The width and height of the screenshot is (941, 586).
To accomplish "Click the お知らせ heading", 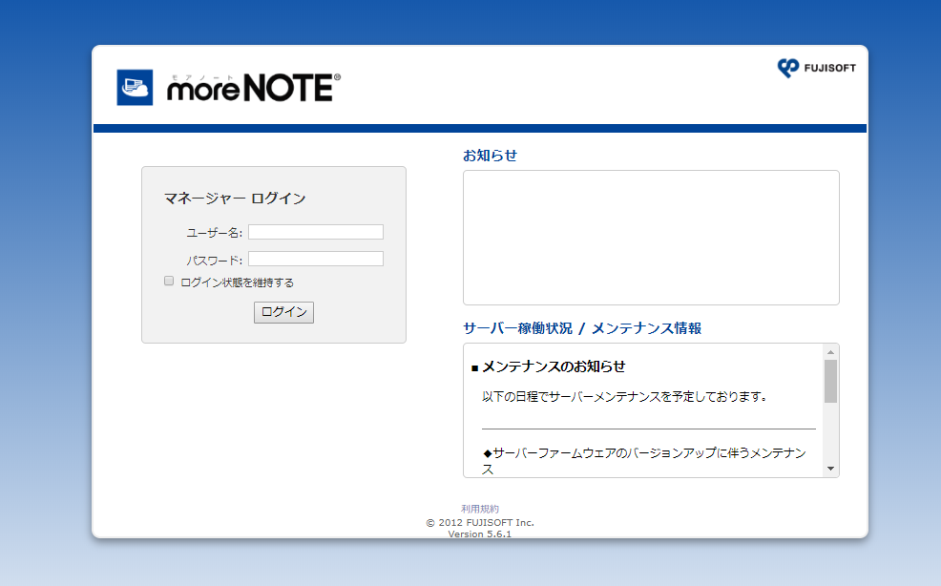I will [490, 156].
